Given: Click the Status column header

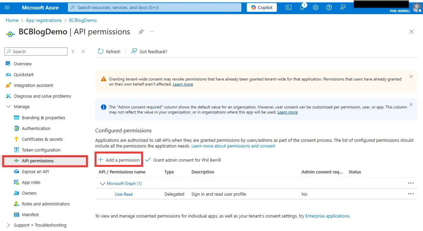Looking at the screenshot, I should coord(355,172).
